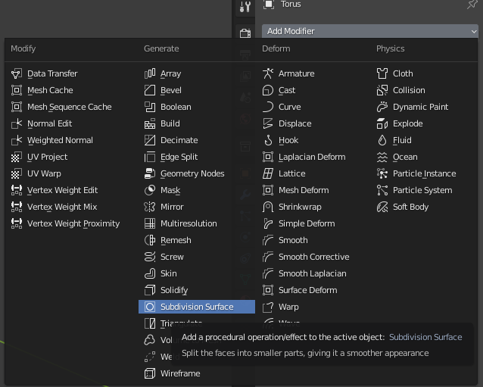
Task: Click the tool settings tab icon
Action: tap(245, 7)
